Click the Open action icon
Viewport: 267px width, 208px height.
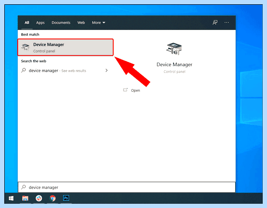125,90
